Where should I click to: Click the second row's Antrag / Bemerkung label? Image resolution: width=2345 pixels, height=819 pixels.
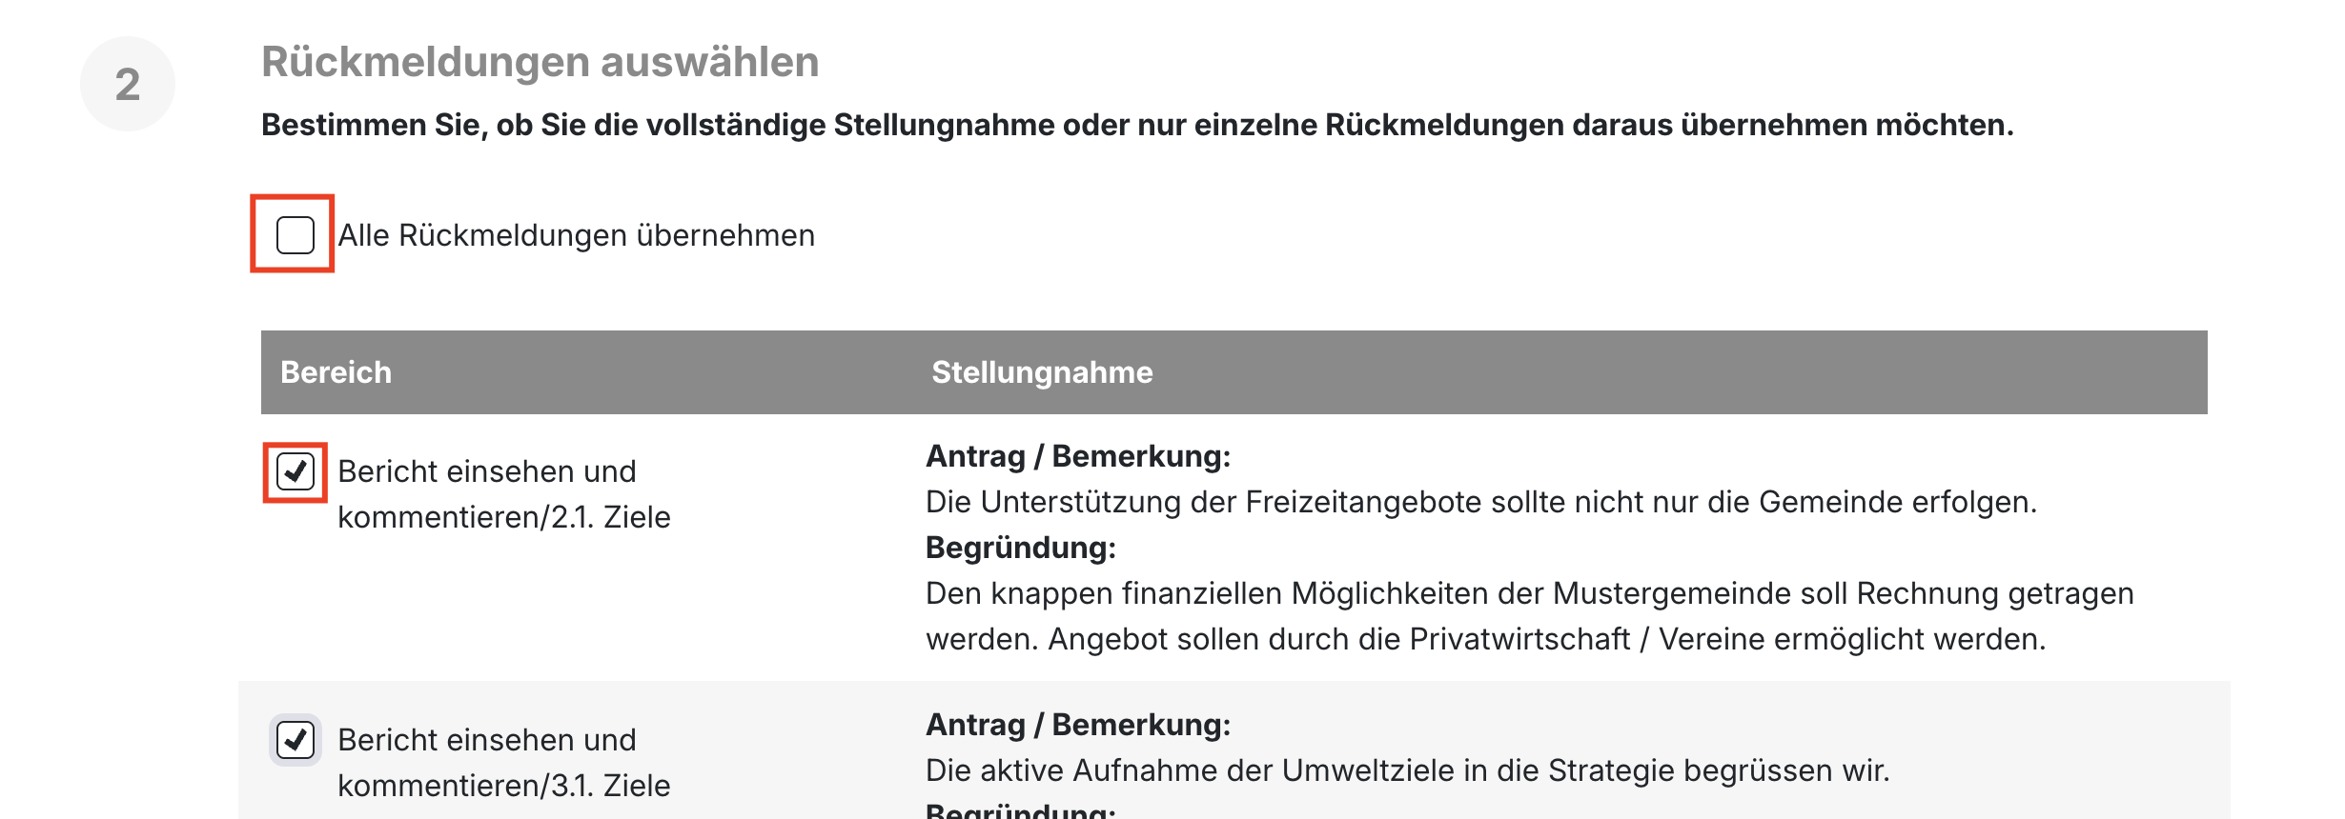(1078, 725)
